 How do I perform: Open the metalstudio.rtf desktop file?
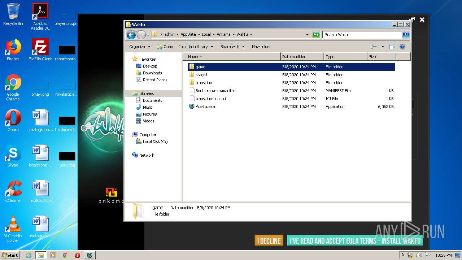[x=40, y=191]
